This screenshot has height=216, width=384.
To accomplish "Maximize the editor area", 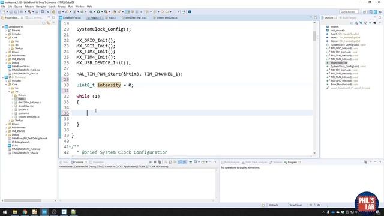I will (x=315, y=17).
